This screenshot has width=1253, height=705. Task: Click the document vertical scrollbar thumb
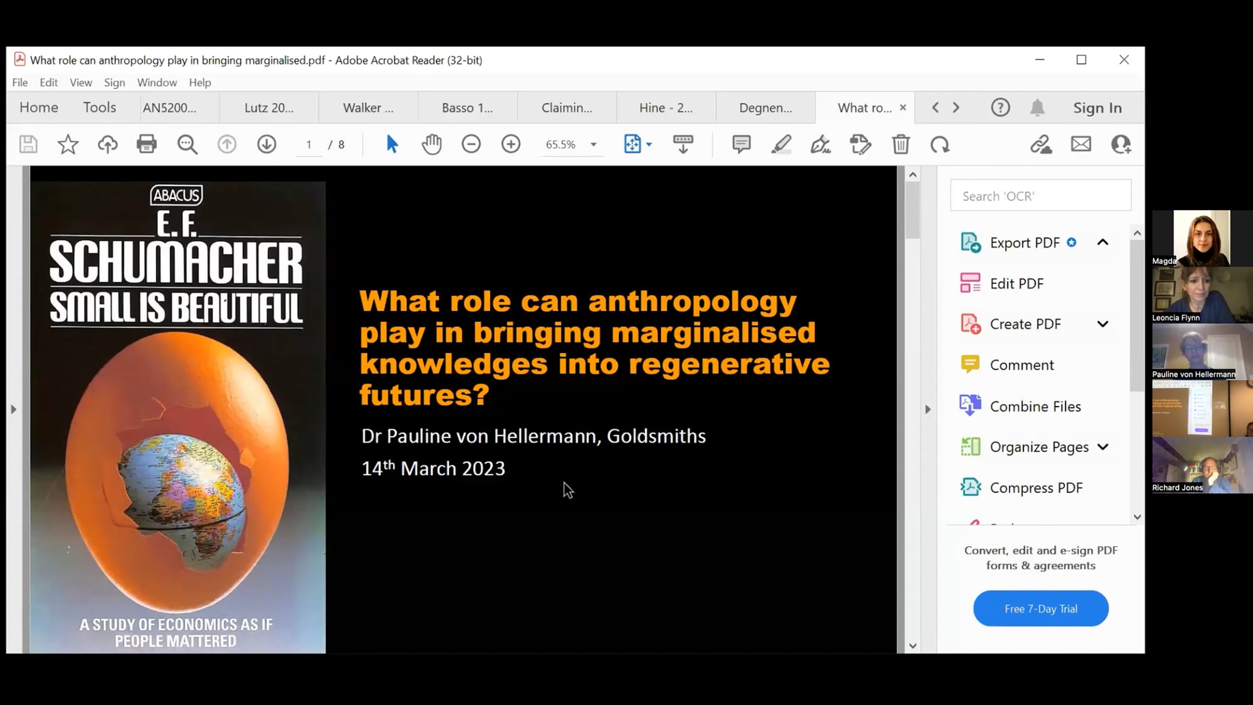[x=913, y=210]
